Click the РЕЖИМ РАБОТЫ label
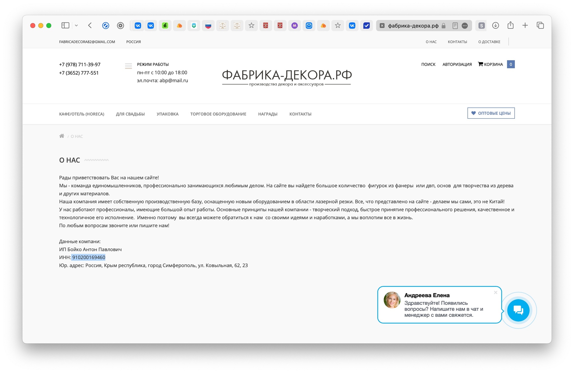Screen dimensions: 574x373 (153, 64)
